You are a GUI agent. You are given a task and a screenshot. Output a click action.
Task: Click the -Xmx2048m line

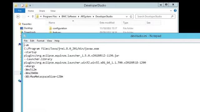pyautogui.click(x=31, y=73)
